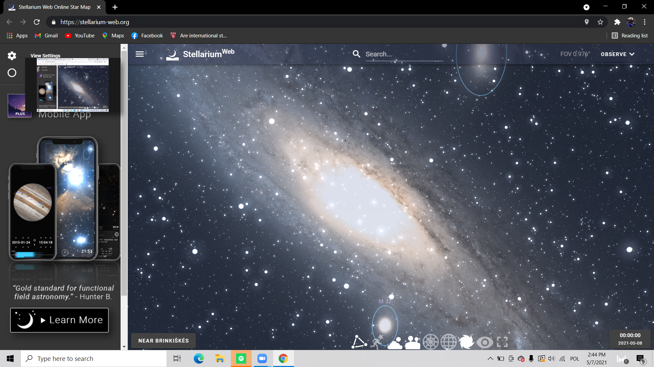Open Stellarium hamburger menu
The width and height of the screenshot is (654, 367).
[139, 54]
